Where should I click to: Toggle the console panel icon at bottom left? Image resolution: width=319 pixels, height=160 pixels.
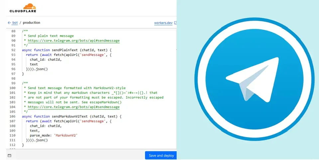pos(9,156)
